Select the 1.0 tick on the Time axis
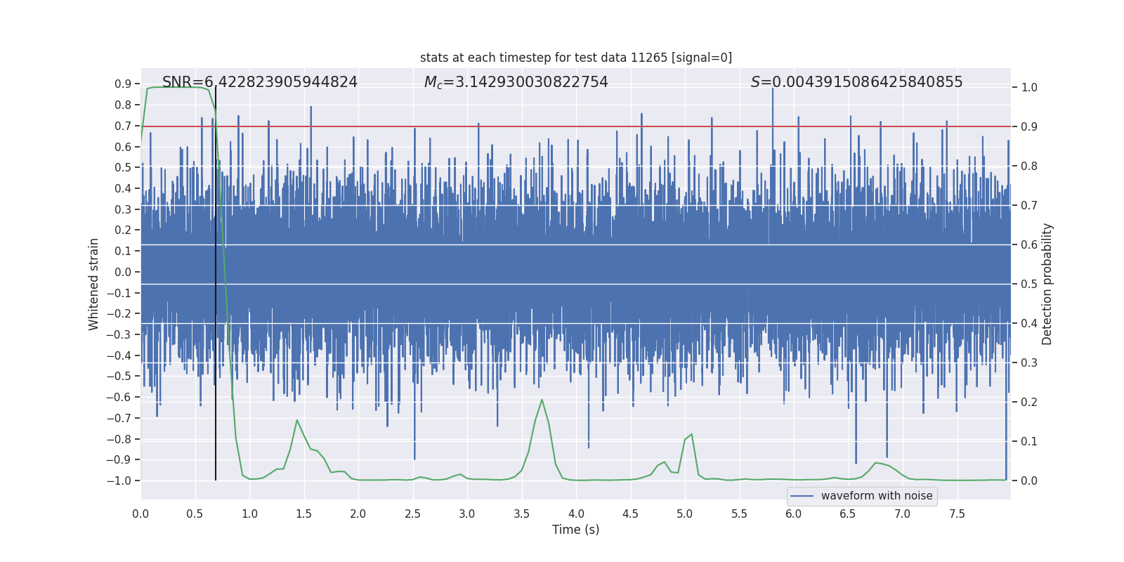 point(249,514)
